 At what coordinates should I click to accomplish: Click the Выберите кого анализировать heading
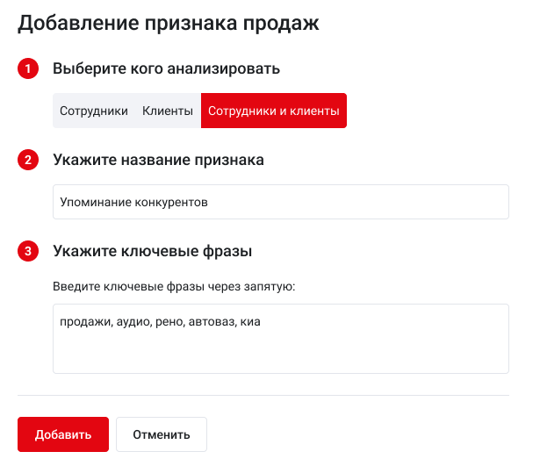click(167, 68)
